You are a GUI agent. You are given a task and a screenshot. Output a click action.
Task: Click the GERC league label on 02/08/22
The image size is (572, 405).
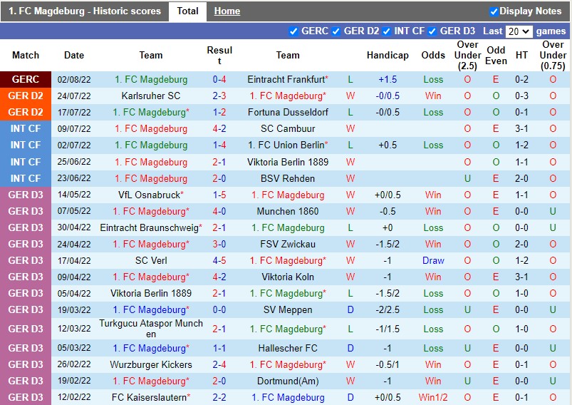pos(26,79)
